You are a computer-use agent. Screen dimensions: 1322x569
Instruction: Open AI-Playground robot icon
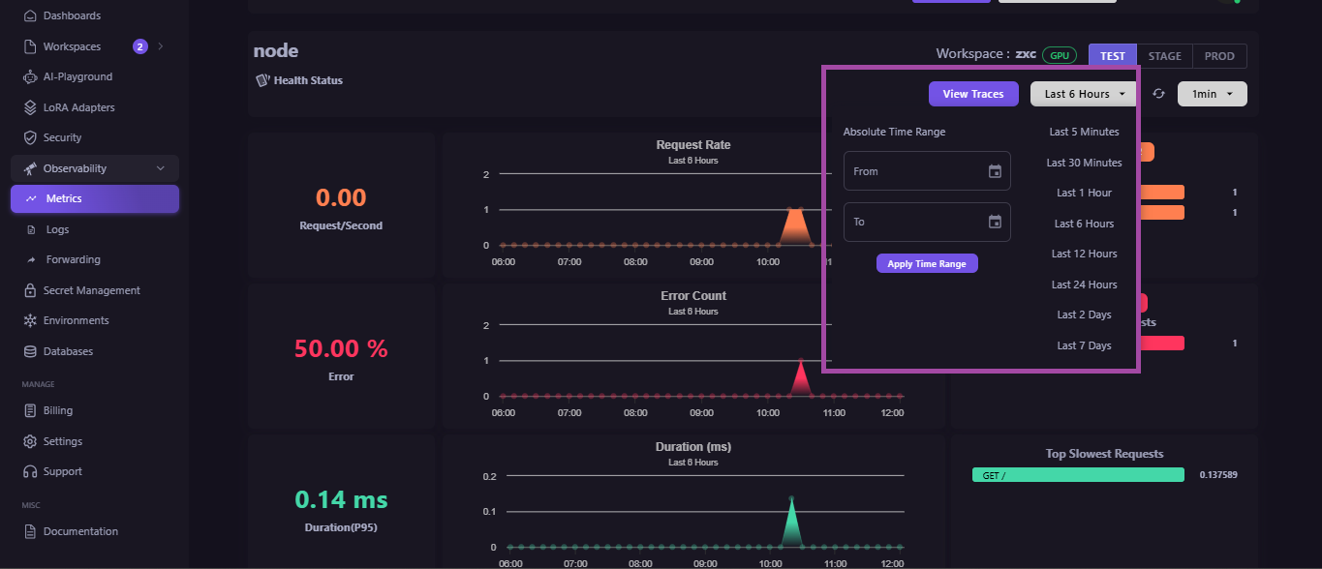coord(30,76)
